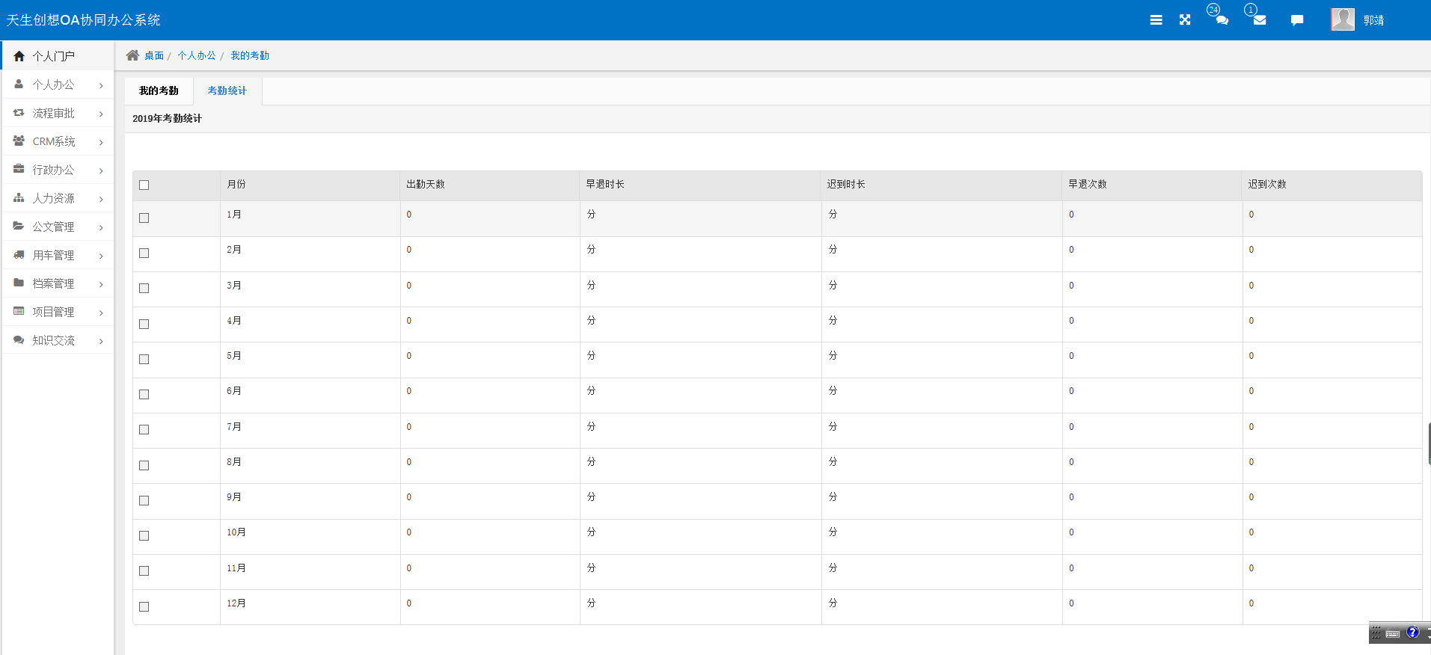Click the blue help question mark icon

click(x=1412, y=633)
